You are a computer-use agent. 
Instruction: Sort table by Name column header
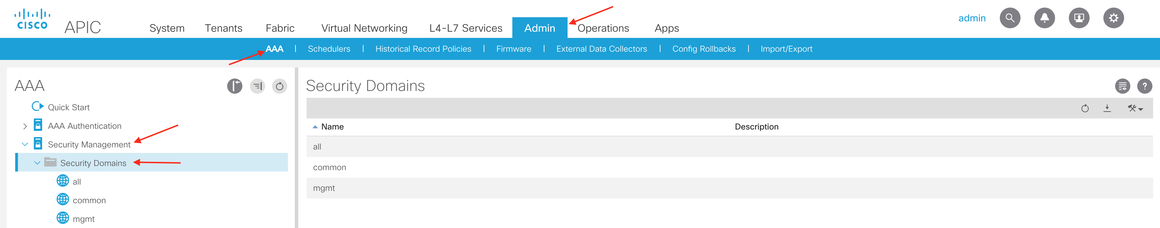pos(332,126)
